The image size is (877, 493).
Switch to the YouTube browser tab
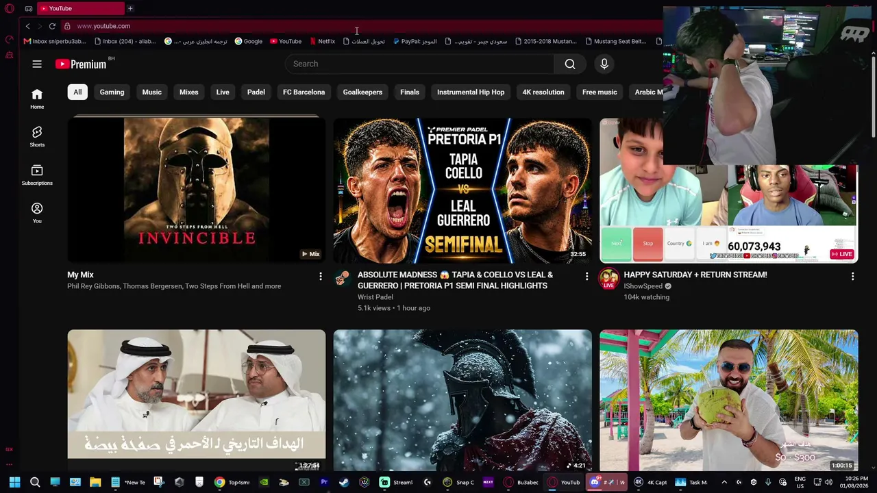81,8
